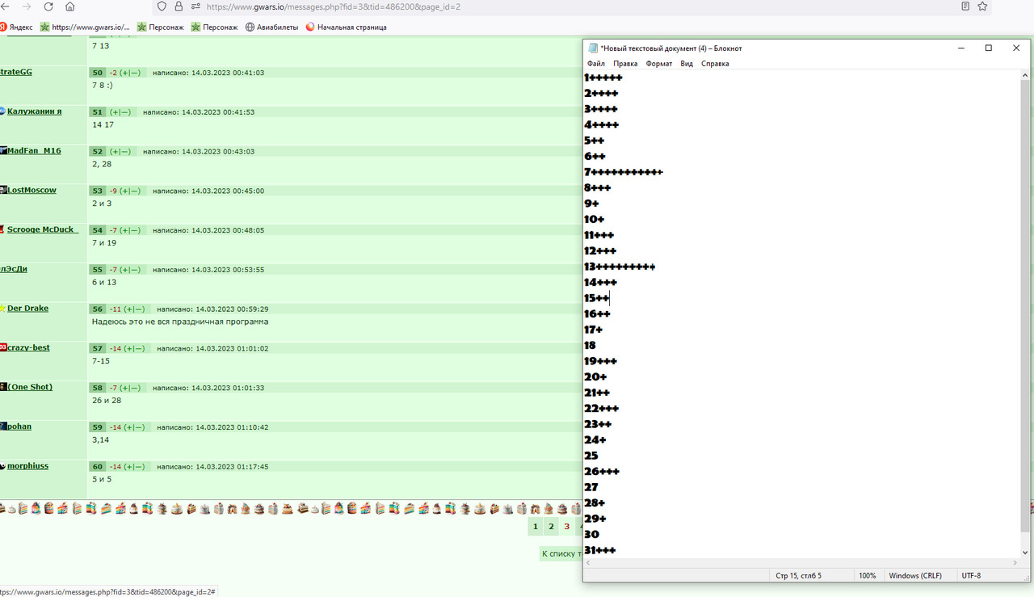Click the icon beside (One Shot)
Viewport: 1034px width, 597px height.
(3, 387)
